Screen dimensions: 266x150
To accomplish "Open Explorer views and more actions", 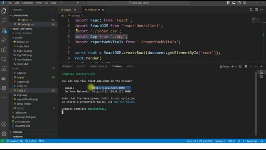I will 53,10.
